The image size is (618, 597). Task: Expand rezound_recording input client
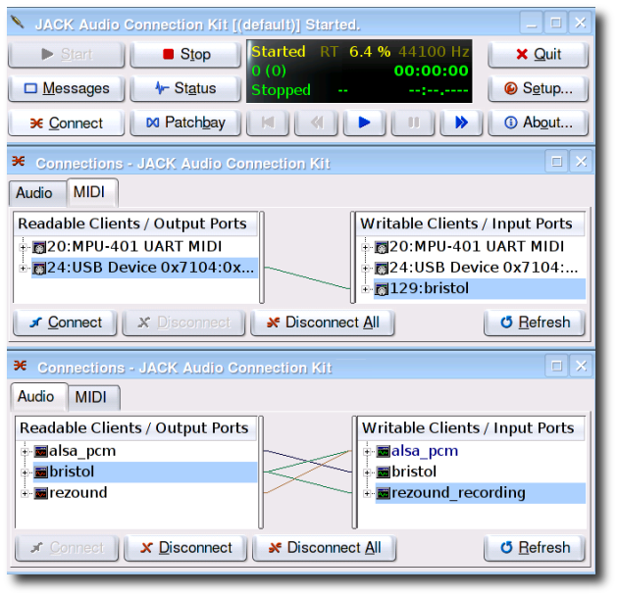coord(367,493)
